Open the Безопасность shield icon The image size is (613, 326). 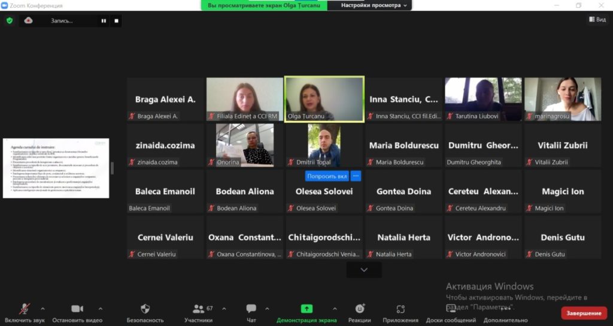click(145, 309)
